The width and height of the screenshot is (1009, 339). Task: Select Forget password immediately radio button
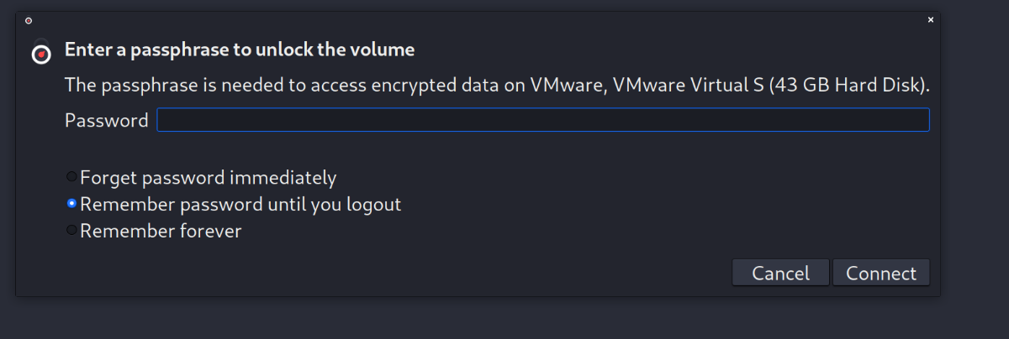[x=72, y=178]
